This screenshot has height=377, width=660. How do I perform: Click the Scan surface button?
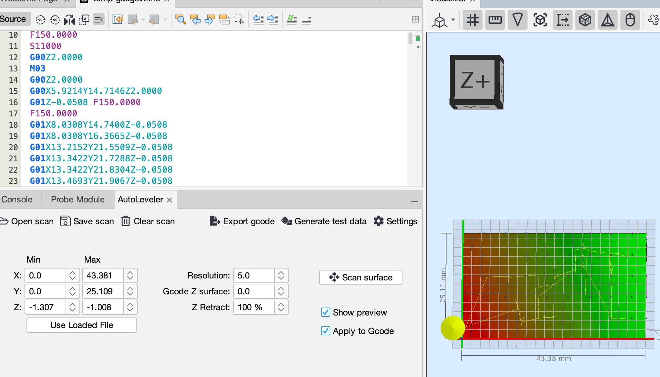click(360, 277)
